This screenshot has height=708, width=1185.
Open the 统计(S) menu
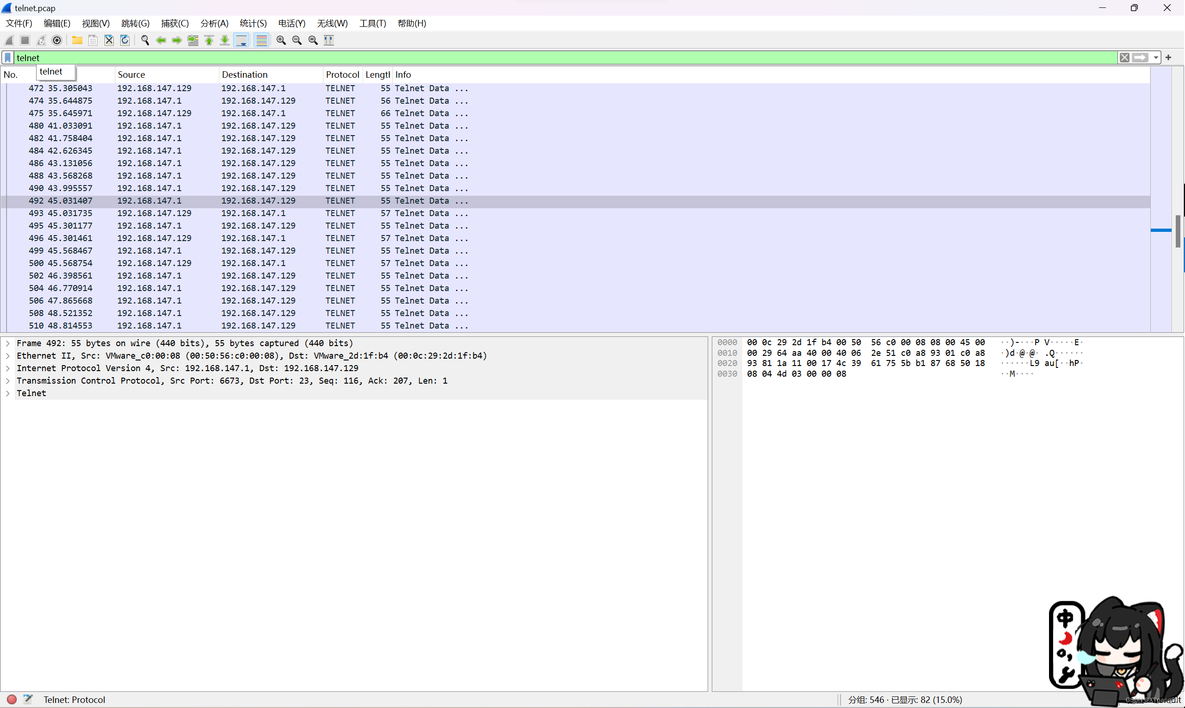point(253,23)
